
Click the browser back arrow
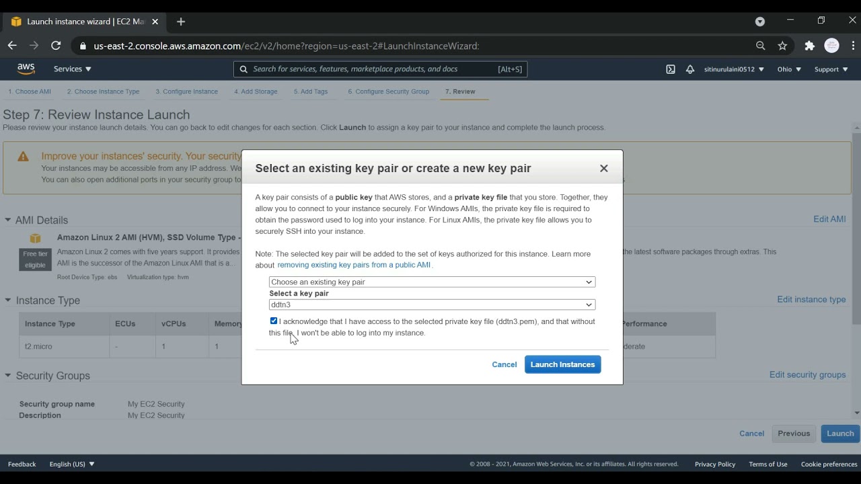[12, 46]
